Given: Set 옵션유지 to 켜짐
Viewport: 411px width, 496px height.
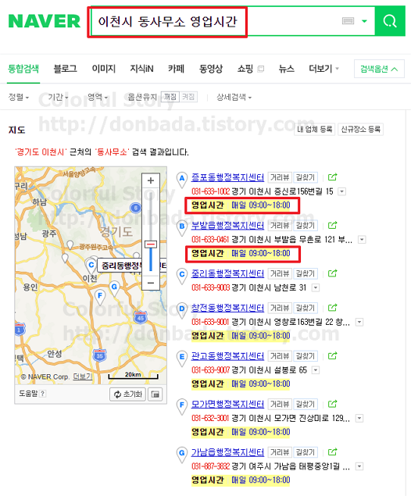Looking at the screenshot, I should click(188, 97).
